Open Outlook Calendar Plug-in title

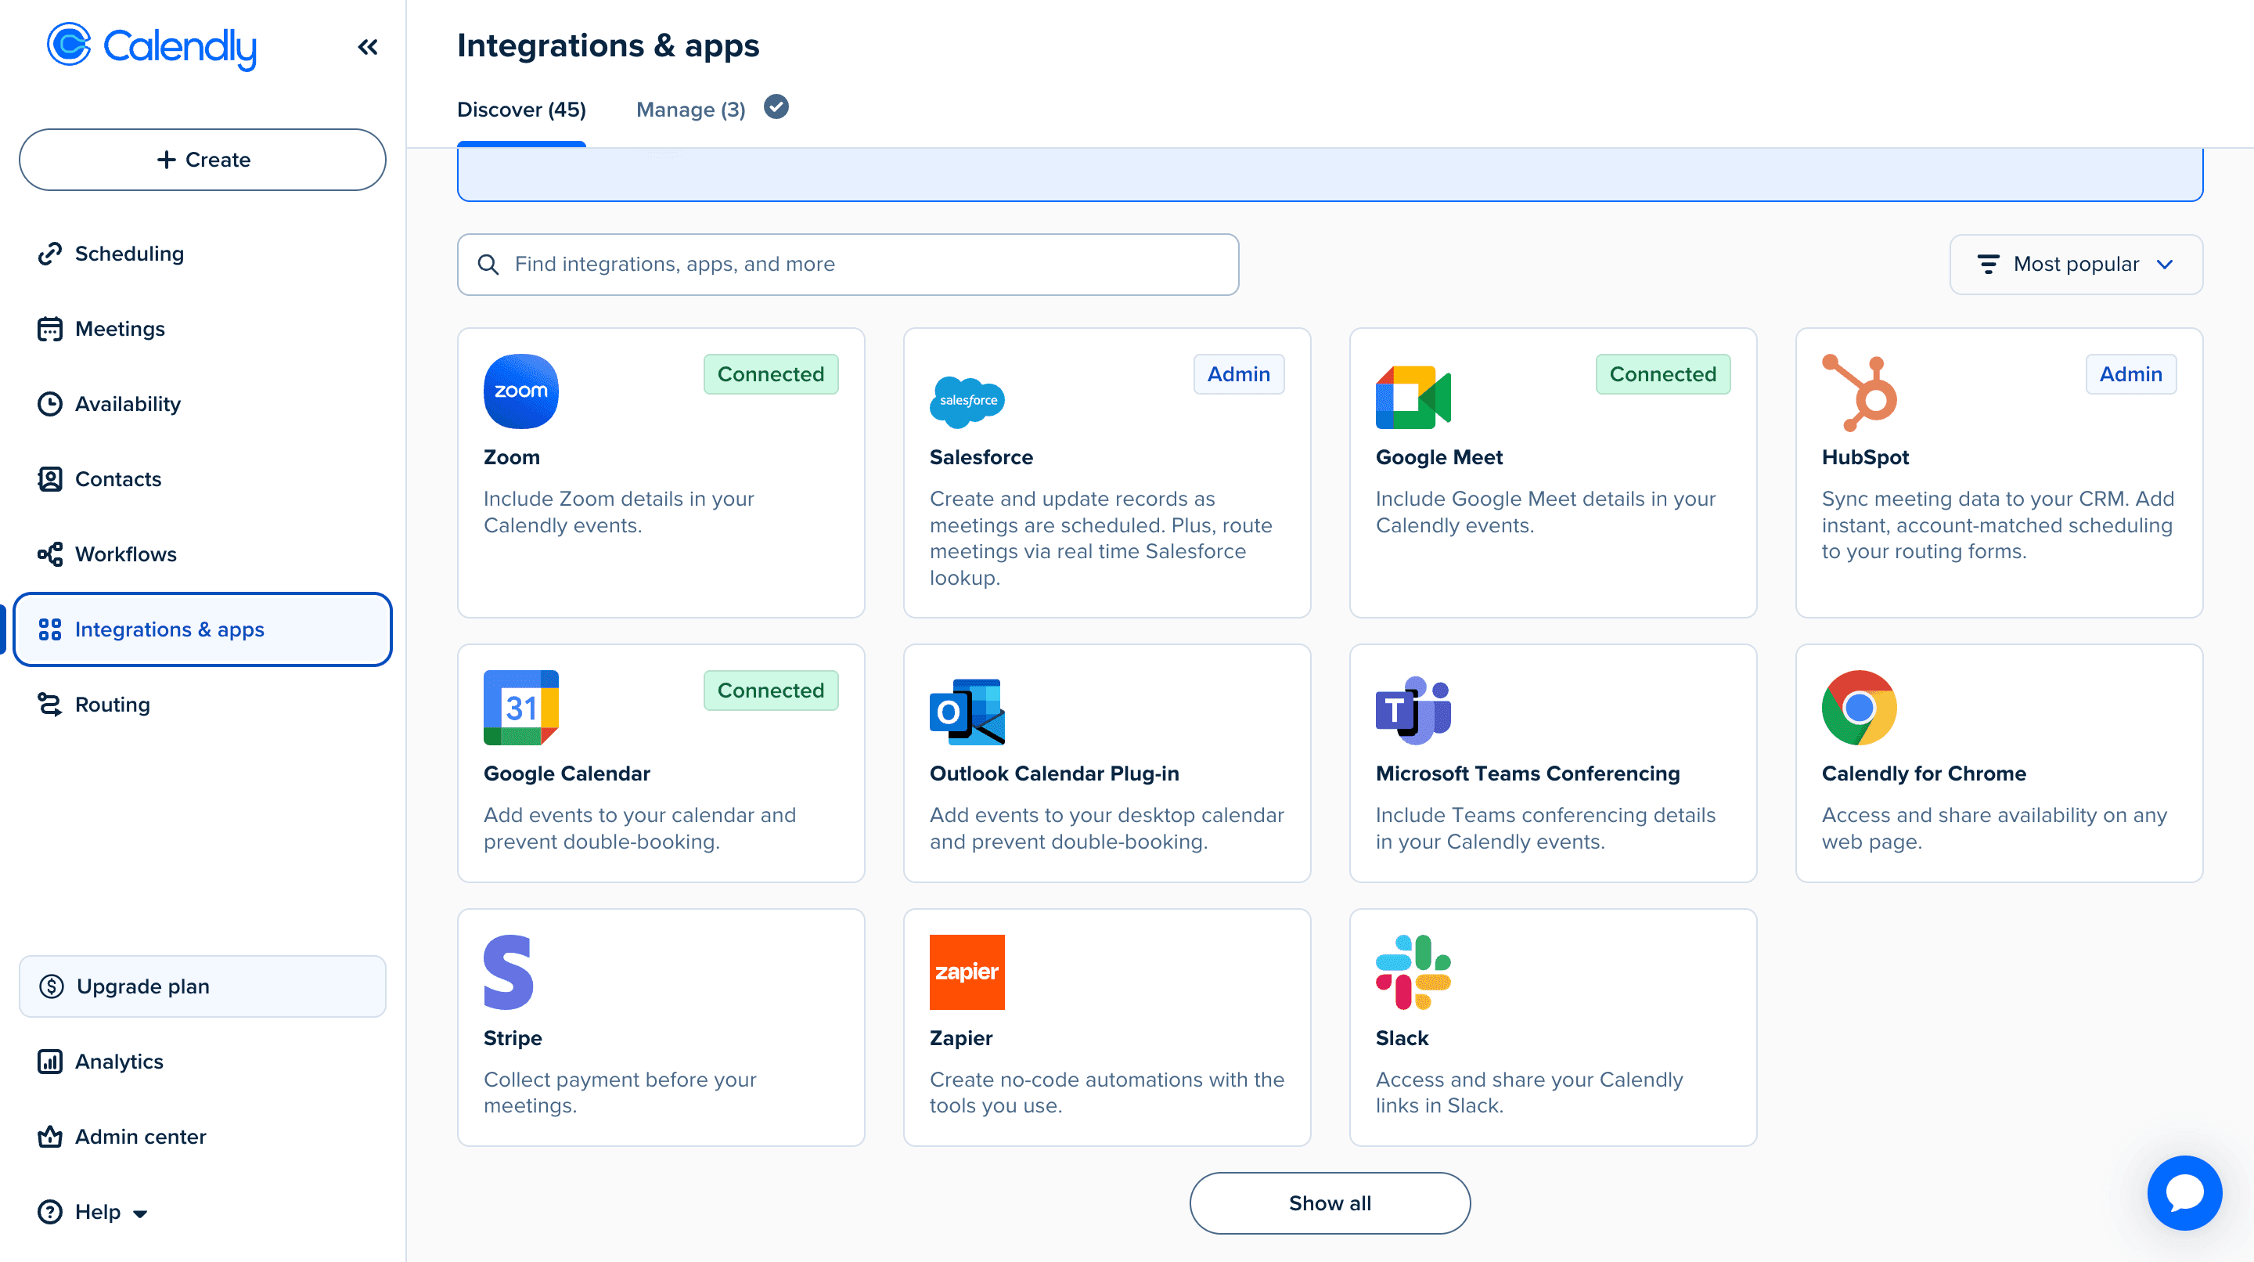(1054, 773)
